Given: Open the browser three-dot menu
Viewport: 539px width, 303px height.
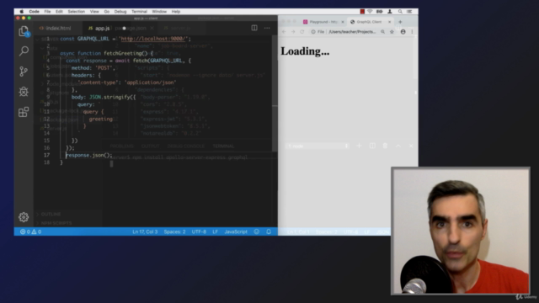Looking at the screenshot, I should click(x=412, y=32).
